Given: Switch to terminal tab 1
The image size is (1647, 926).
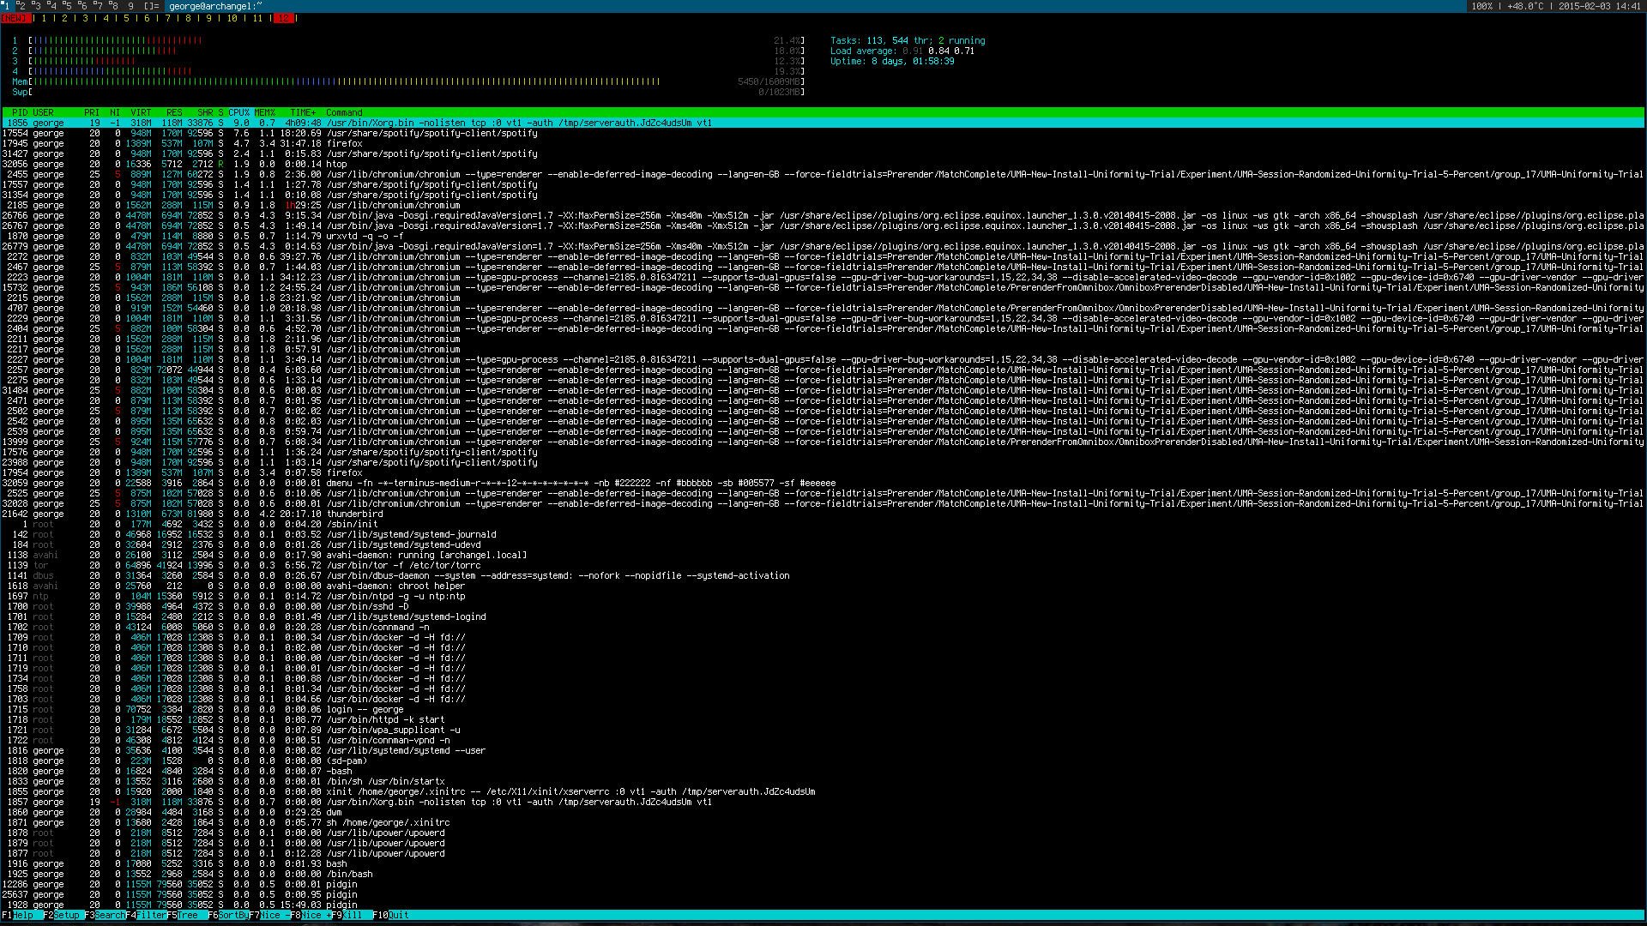Looking at the screenshot, I should (x=44, y=18).
